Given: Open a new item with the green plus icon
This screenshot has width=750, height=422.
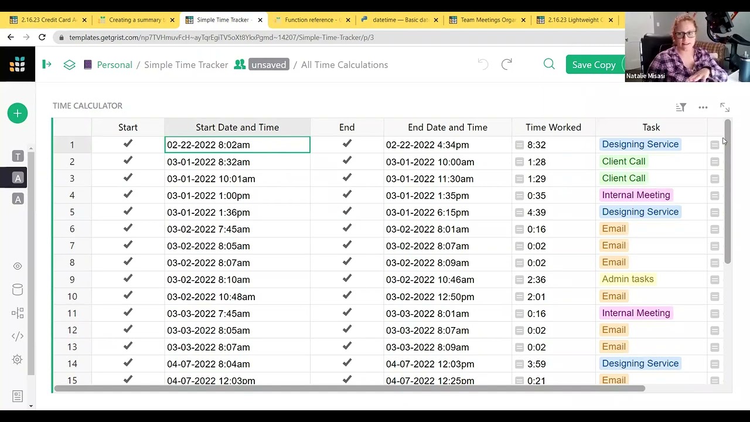Looking at the screenshot, I should (x=17, y=113).
